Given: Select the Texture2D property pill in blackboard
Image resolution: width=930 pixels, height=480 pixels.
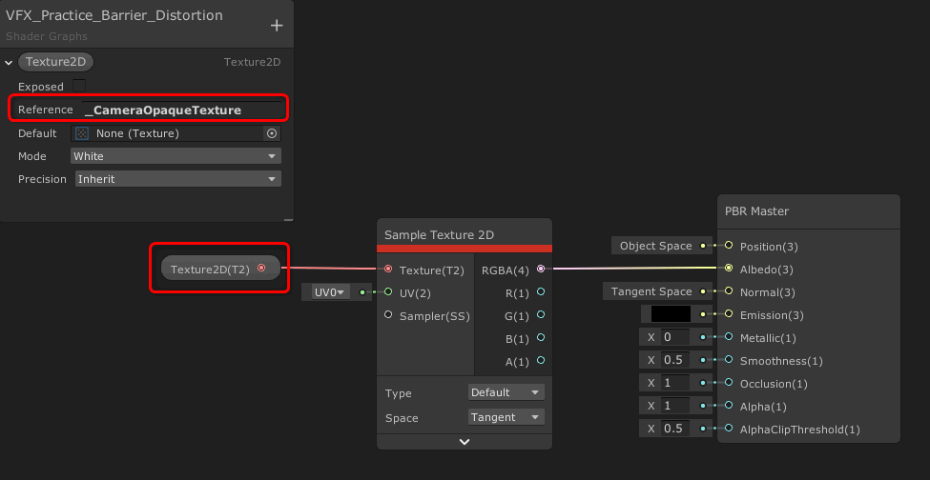Looking at the screenshot, I should pyautogui.click(x=55, y=62).
